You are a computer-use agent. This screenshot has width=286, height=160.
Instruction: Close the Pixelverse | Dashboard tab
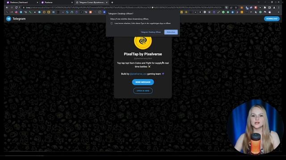[38, 2]
